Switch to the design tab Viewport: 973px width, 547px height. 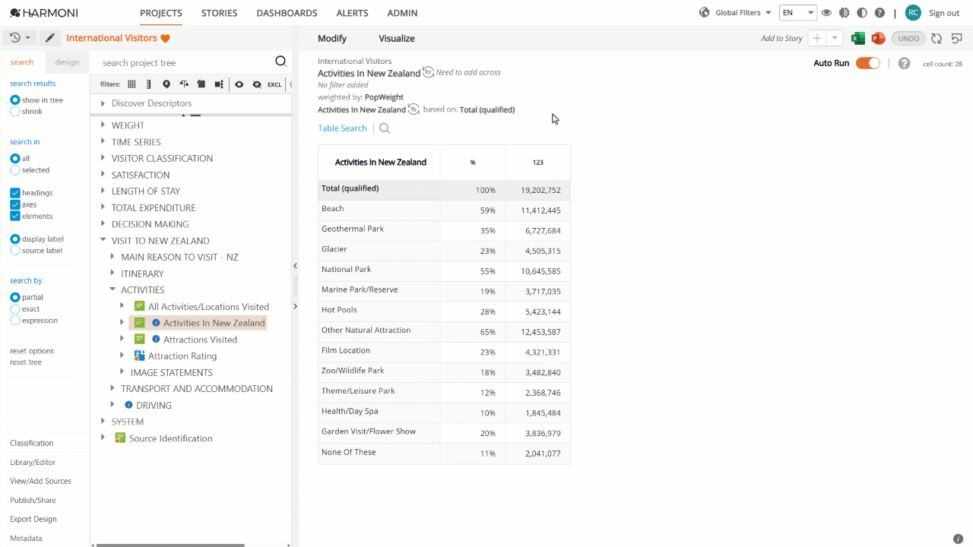67,62
